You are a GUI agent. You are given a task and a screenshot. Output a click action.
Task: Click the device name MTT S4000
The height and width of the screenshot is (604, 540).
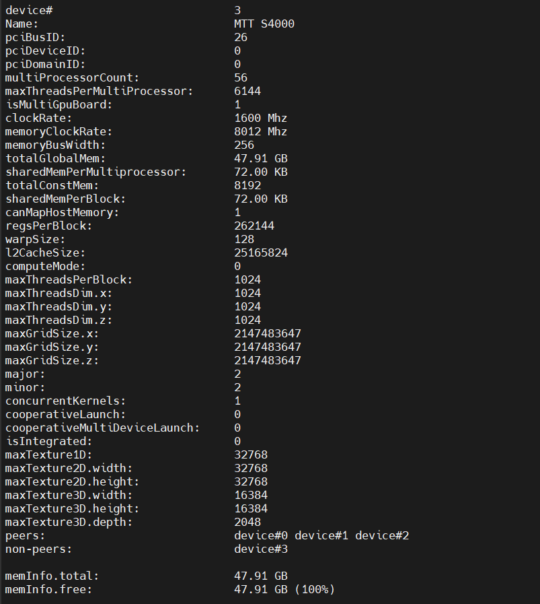click(x=264, y=24)
